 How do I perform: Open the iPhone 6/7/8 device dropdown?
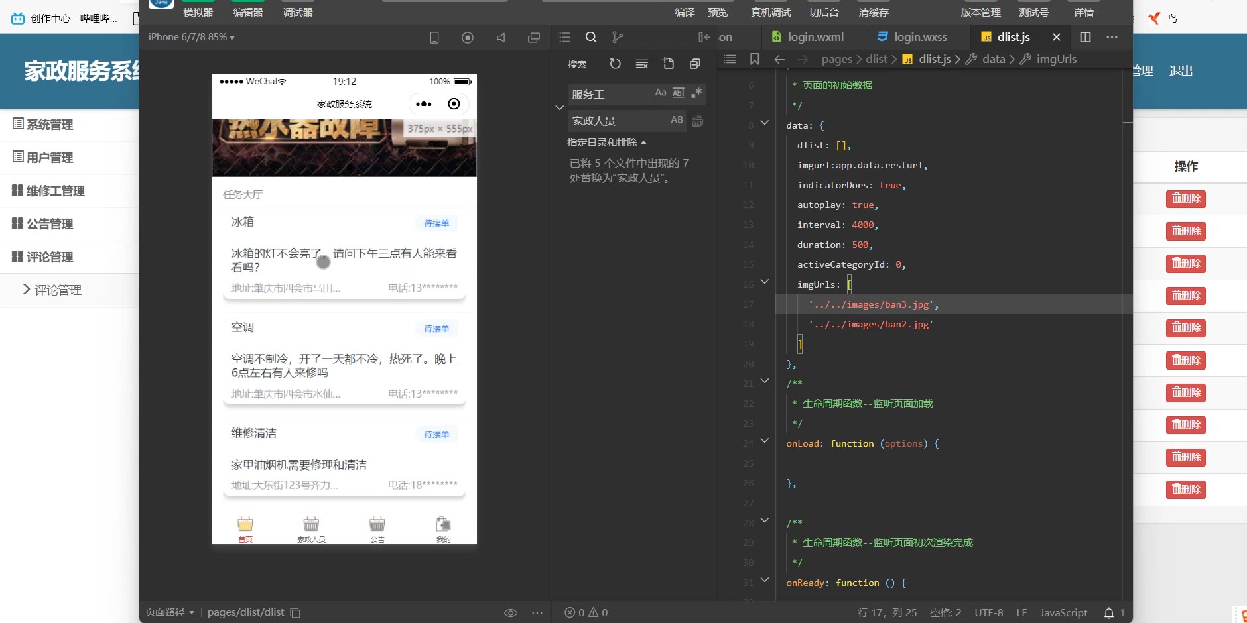(x=191, y=37)
